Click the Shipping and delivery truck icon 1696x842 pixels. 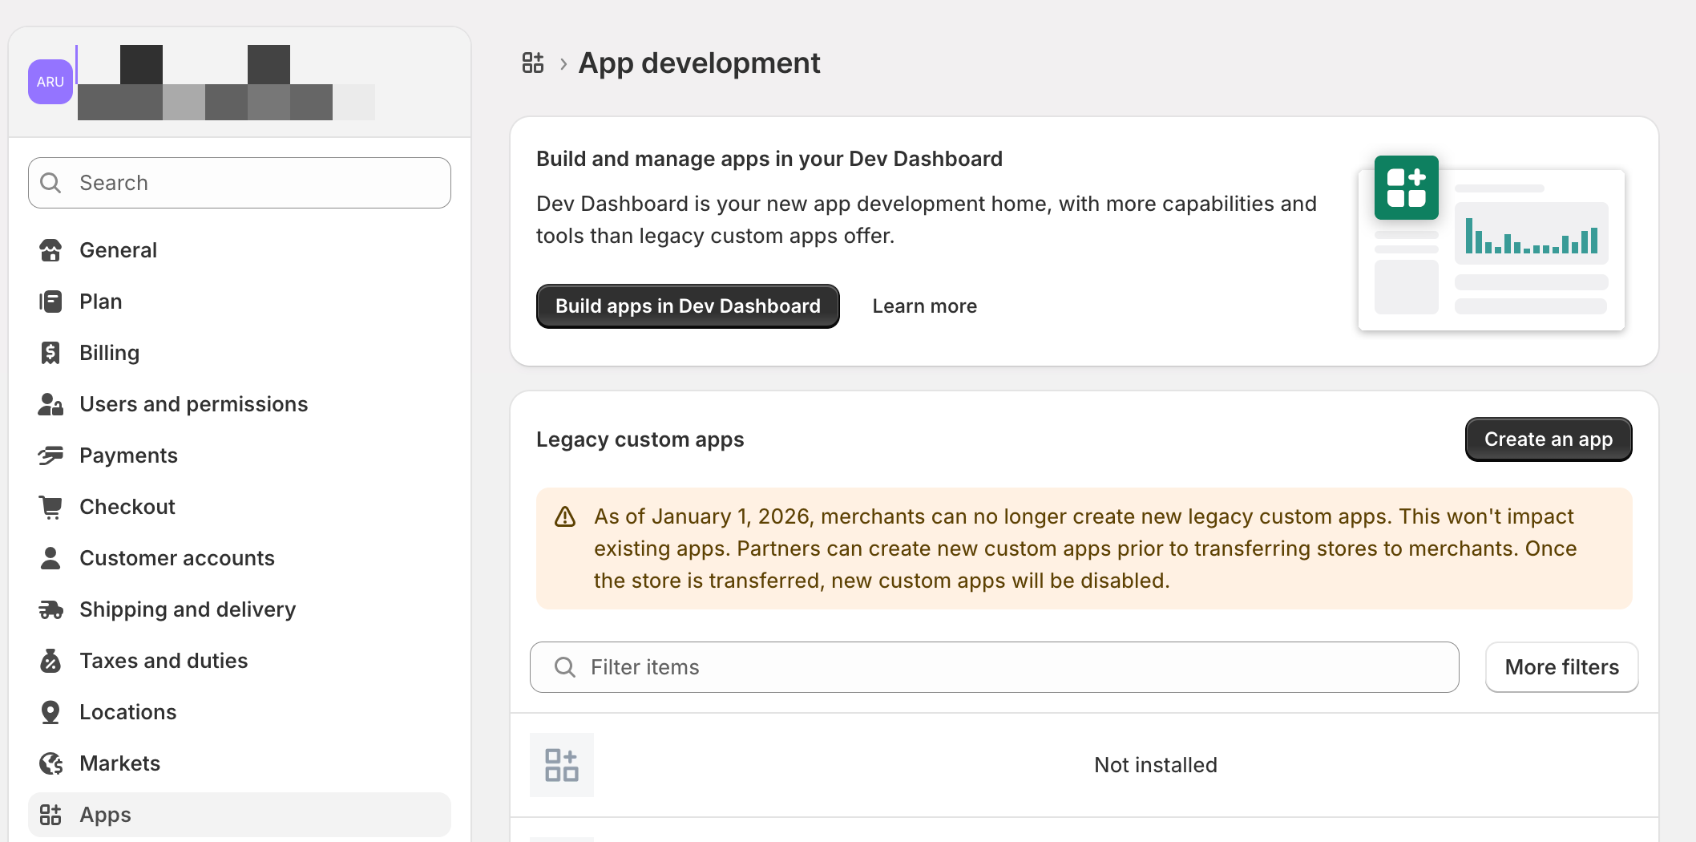click(50, 609)
